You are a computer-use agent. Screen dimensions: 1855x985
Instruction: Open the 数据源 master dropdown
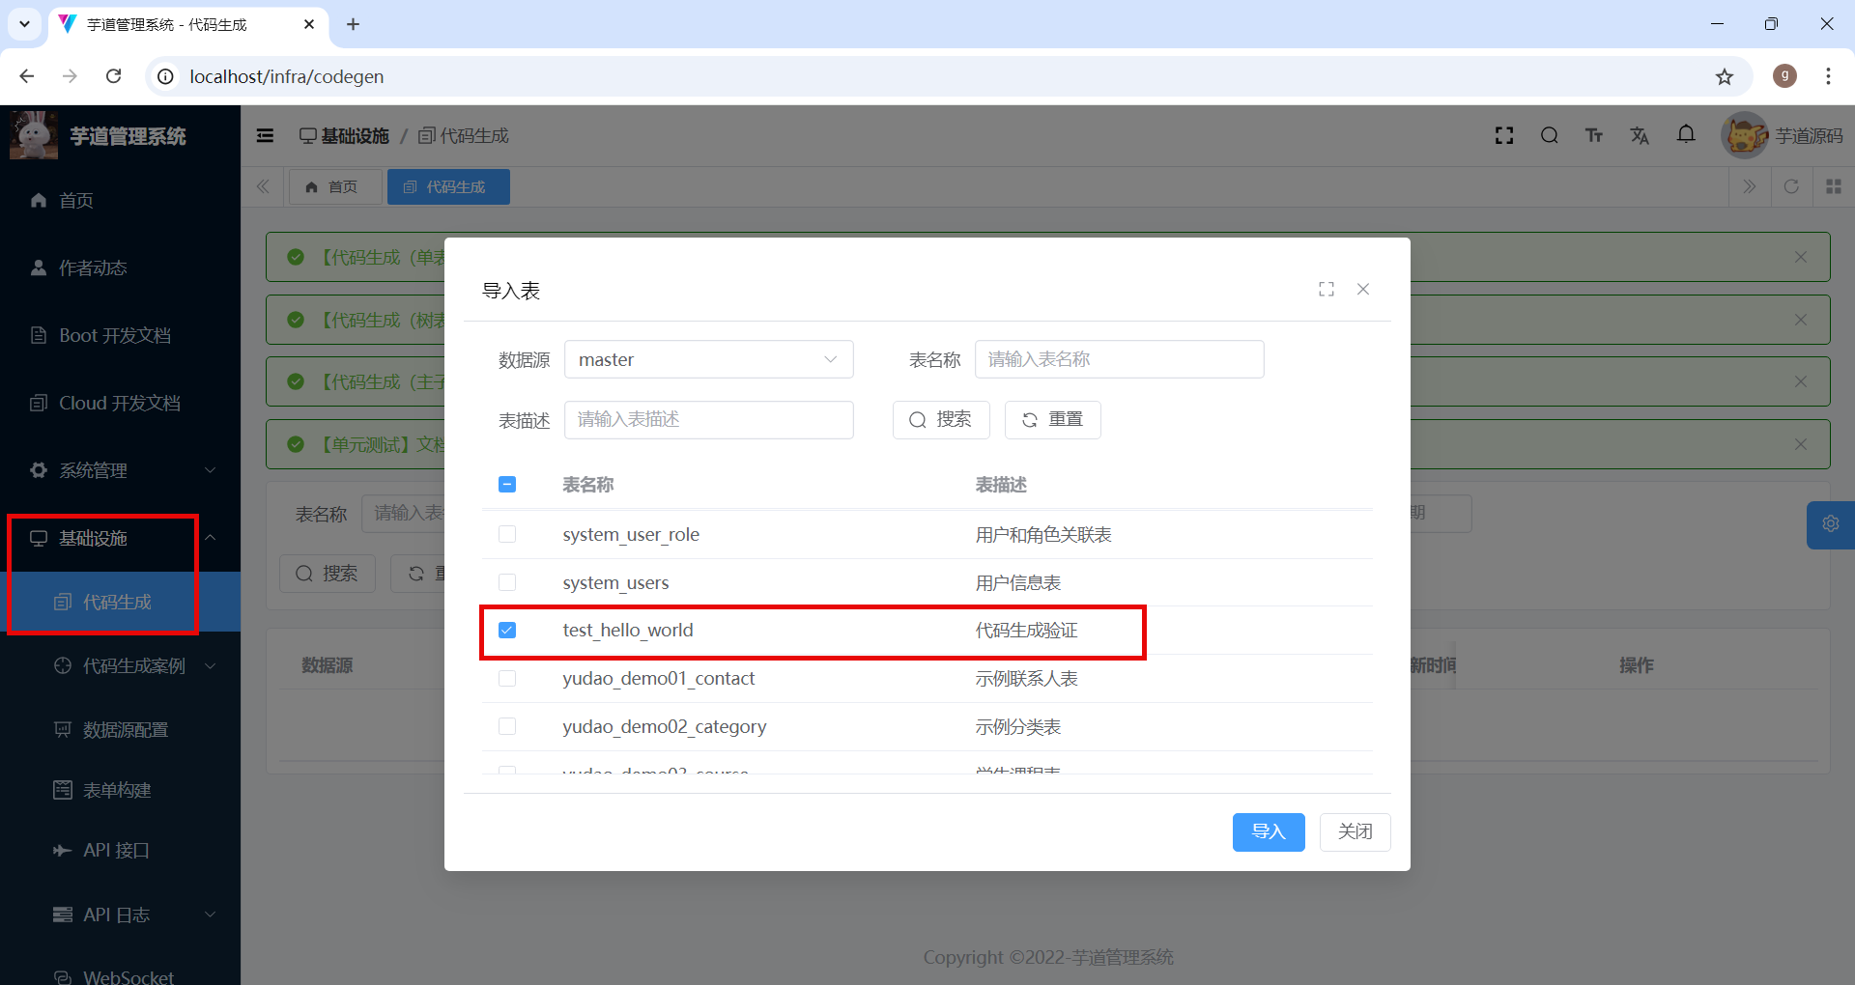coord(708,359)
